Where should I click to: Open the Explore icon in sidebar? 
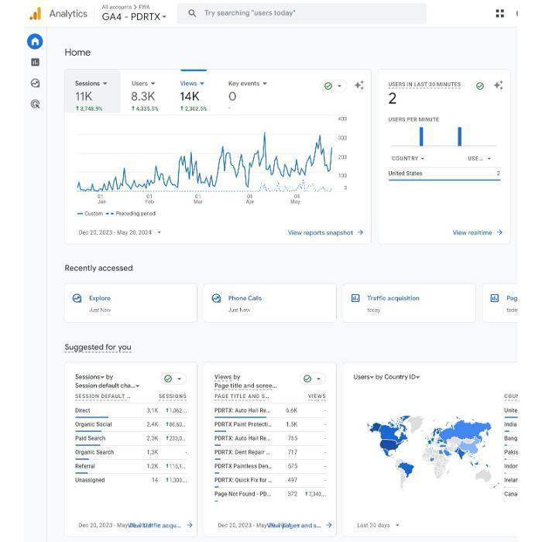coord(35,83)
